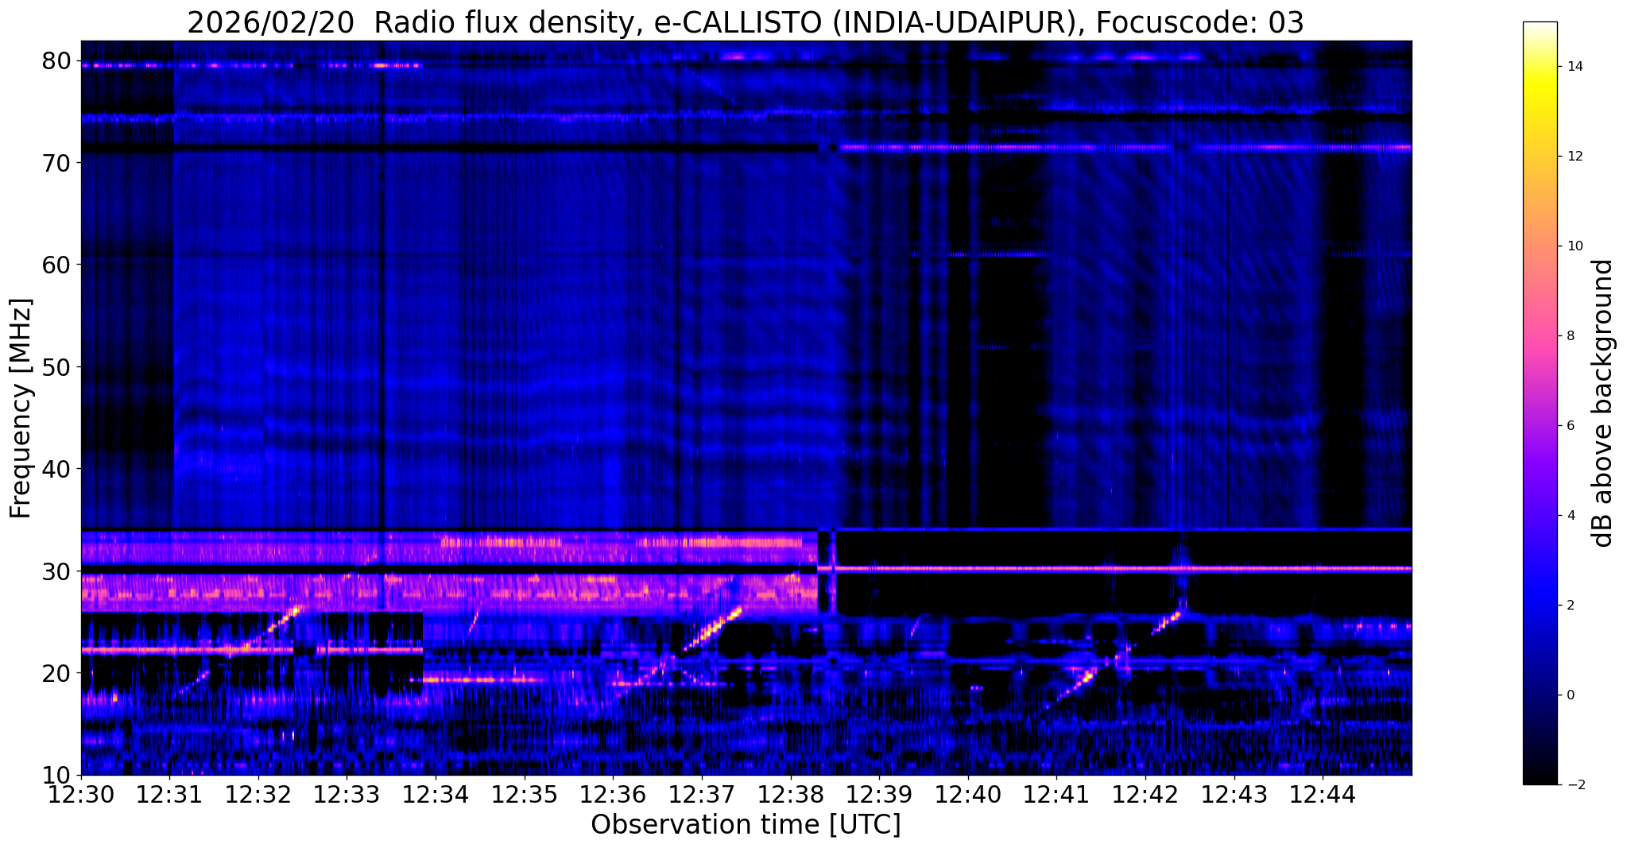This screenshot has width=1627, height=848.
Task: Click the colorbar tick value 8
Action: click(x=1570, y=336)
